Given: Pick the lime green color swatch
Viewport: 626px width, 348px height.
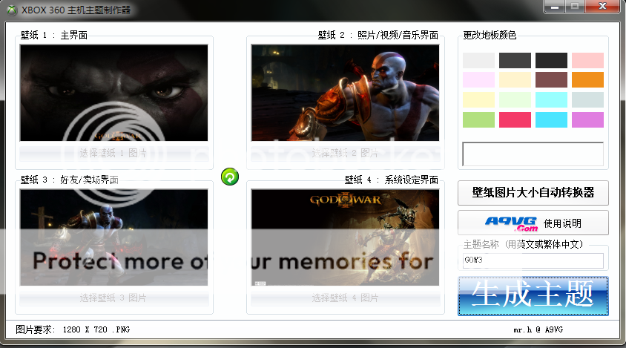Looking at the screenshot, I should (478, 119).
